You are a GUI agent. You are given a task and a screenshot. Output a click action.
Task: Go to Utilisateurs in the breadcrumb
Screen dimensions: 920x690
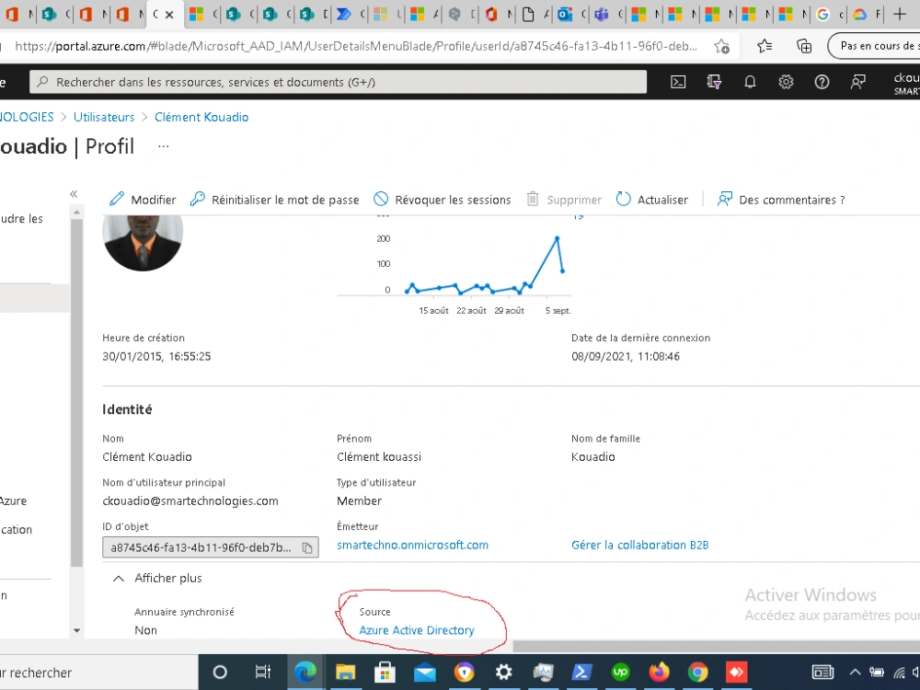click(x=104, y=117)
